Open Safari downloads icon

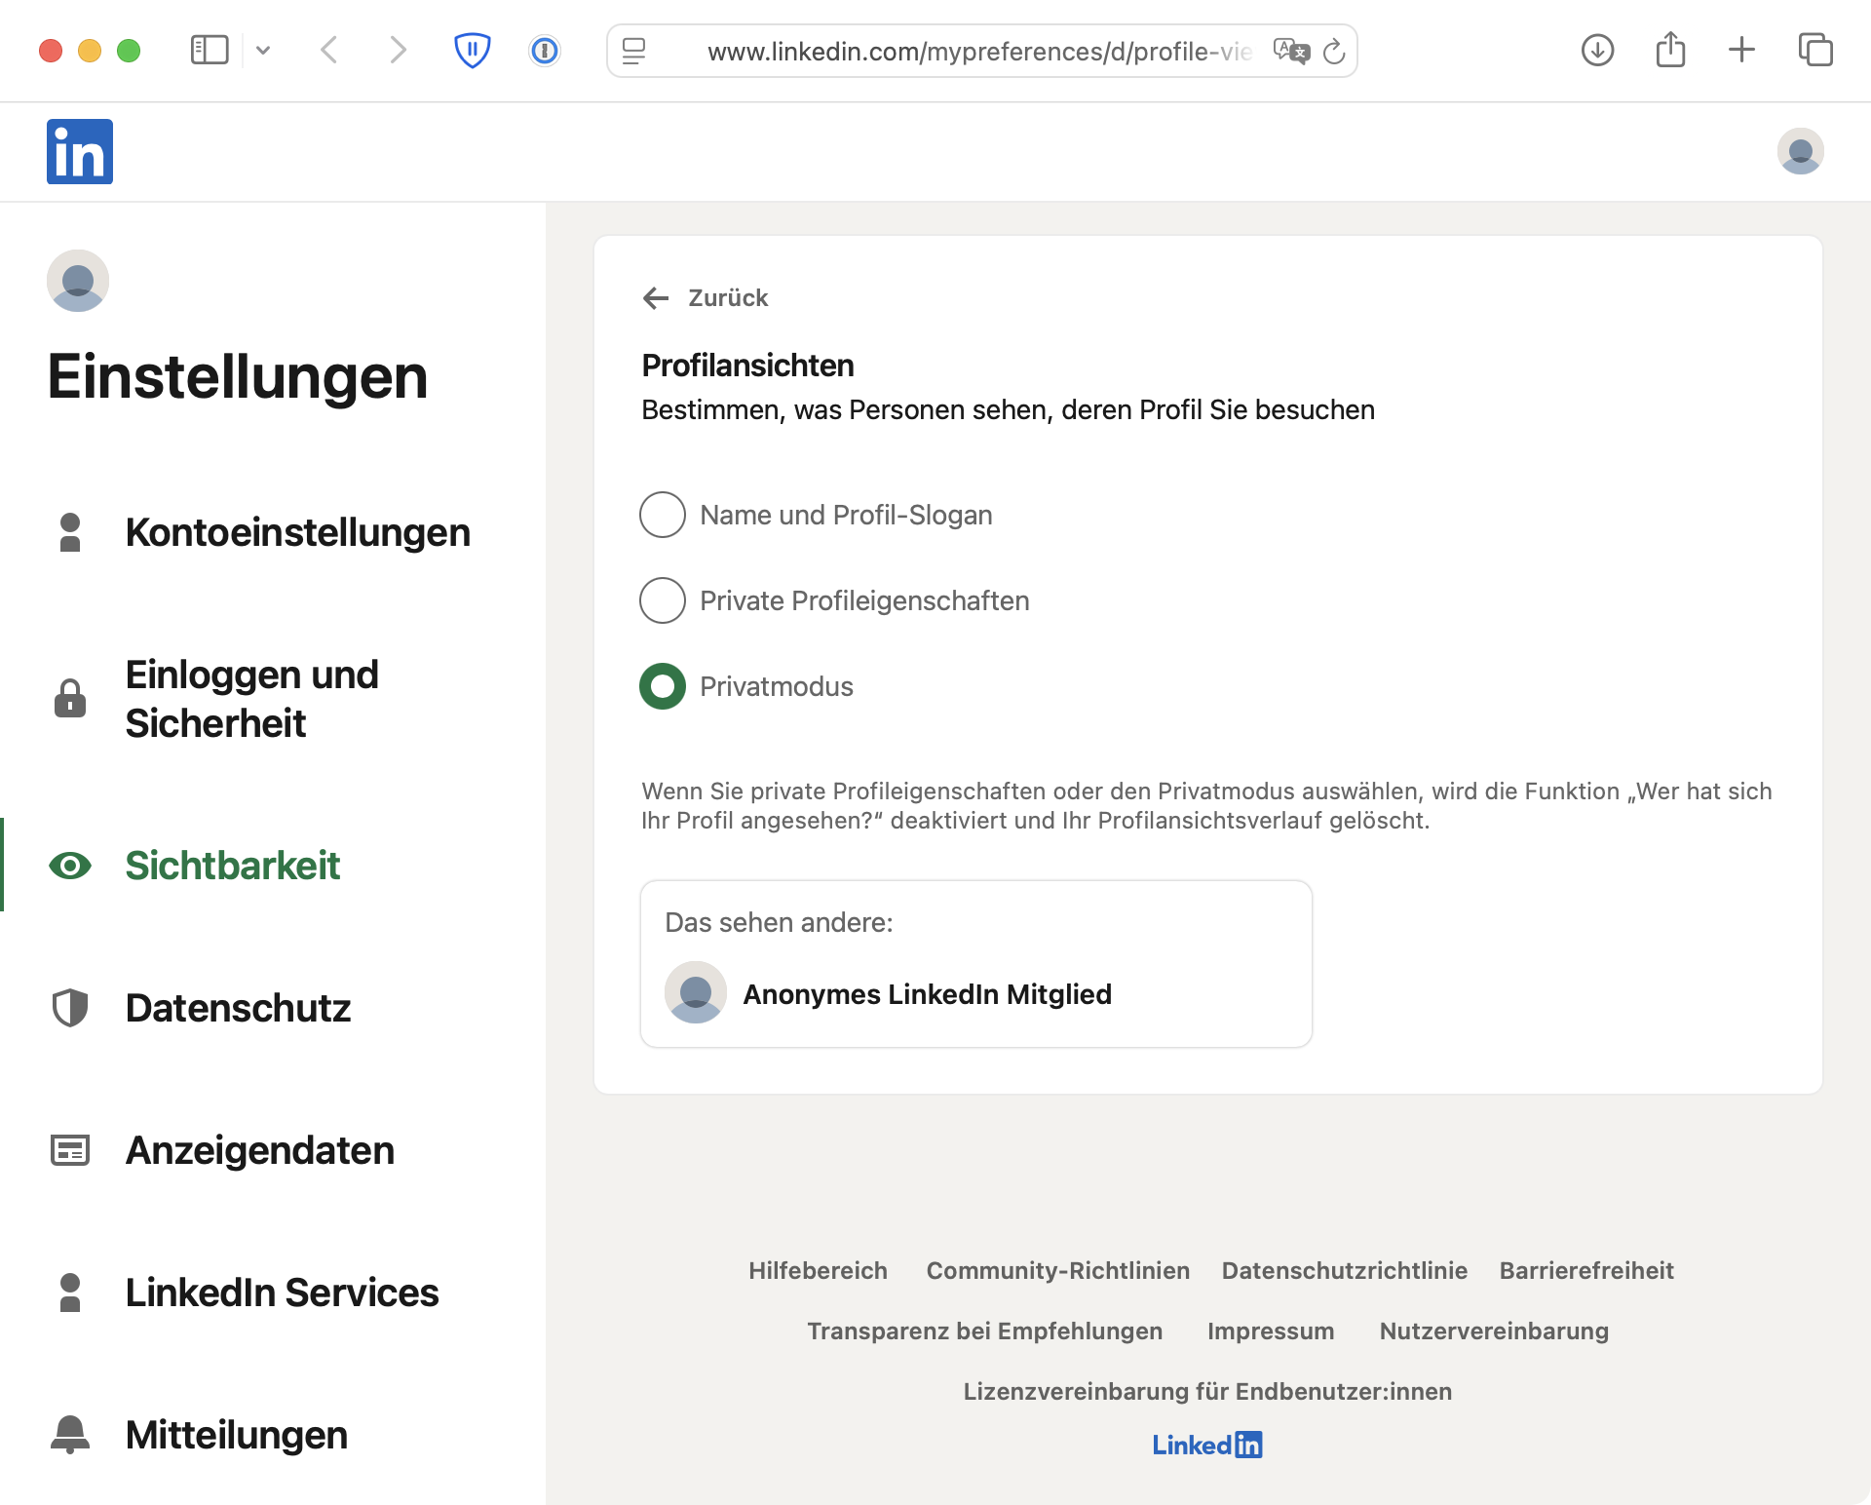pyautogui.click(x=1597, y=51)
